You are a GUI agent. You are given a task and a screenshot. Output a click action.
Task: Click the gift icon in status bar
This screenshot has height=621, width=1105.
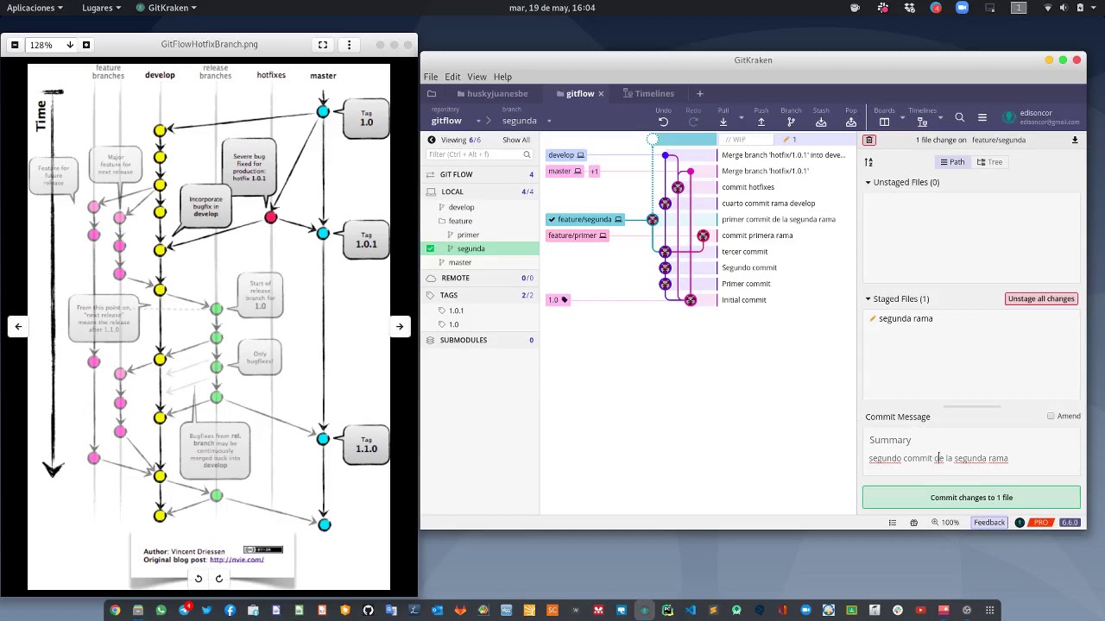[x=913, y=523]
